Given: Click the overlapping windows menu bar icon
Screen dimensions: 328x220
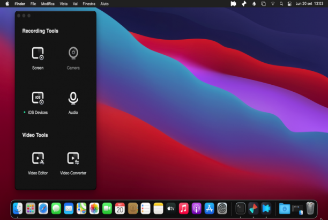Looking at the screenshot, I should click(263, 4).
